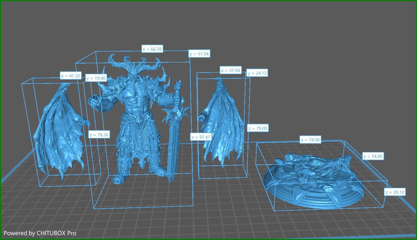This screenshot has width=417, height=240.
Task: Click the x = 37.94 dimension label
Action: click(230, 70)
